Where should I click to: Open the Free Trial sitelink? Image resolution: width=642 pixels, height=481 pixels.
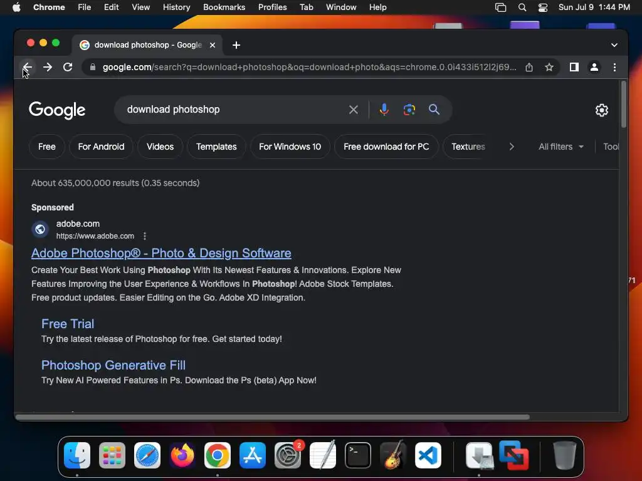click(68, 324)
